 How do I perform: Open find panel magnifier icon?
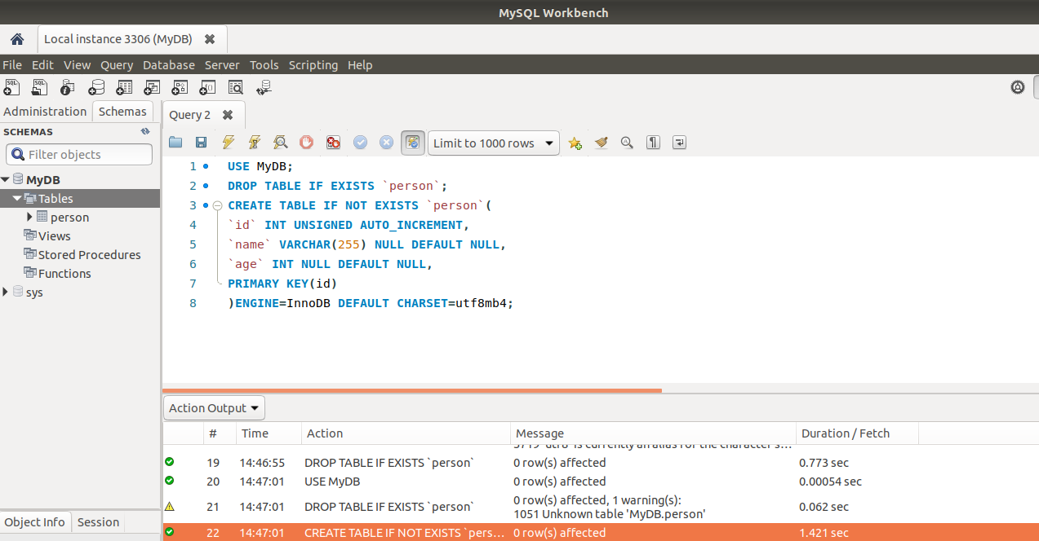[x=627, y=143]
